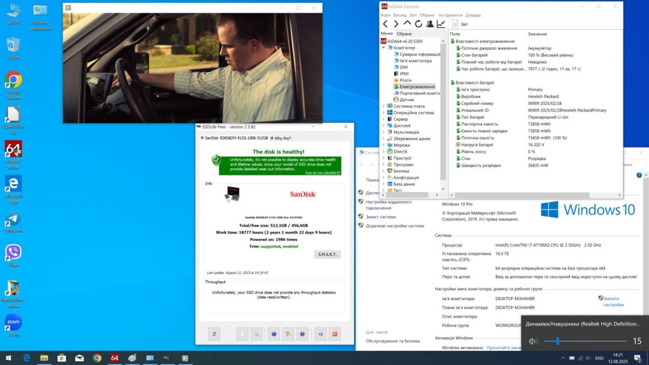This screenshot has height=365, width=649.
Task: Go back using AIDA64 back arrow
Action: [x=385, y=24]
